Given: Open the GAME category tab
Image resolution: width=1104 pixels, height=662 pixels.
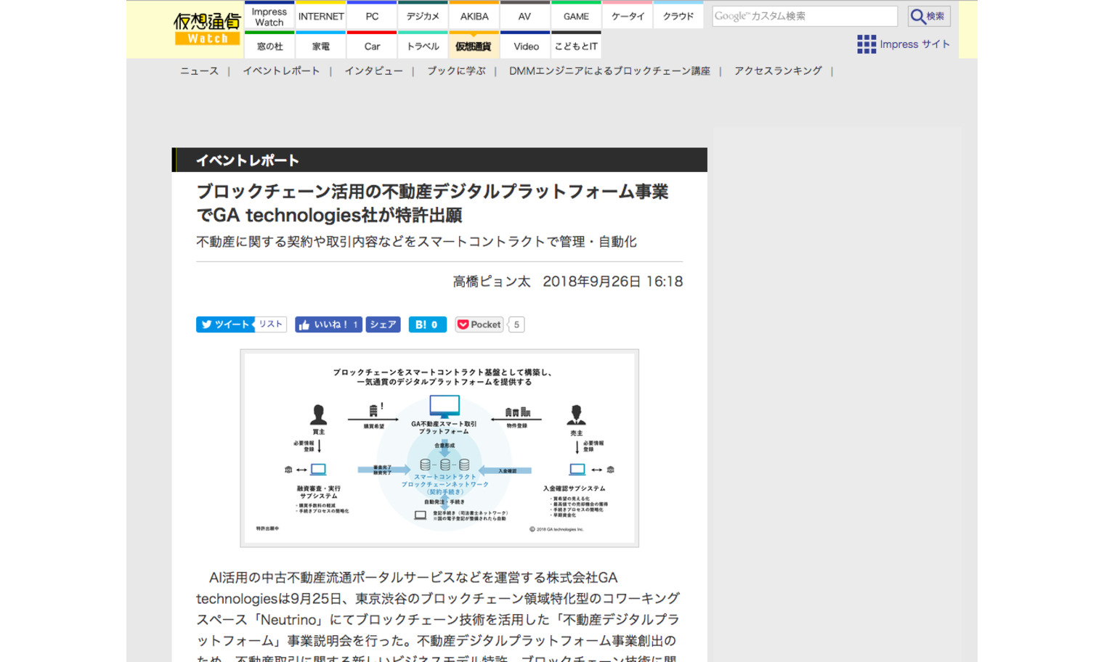Looking at the screenshot, I should pos(576,15).
